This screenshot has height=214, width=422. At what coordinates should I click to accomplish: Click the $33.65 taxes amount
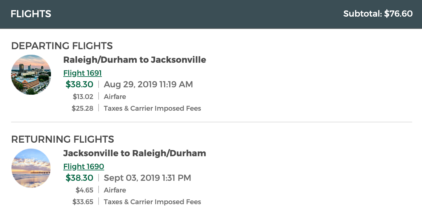(83, 202)
